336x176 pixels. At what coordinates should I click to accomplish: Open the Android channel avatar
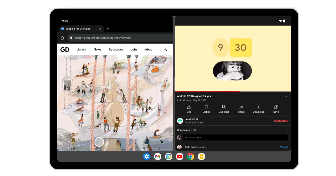[180, 121]
